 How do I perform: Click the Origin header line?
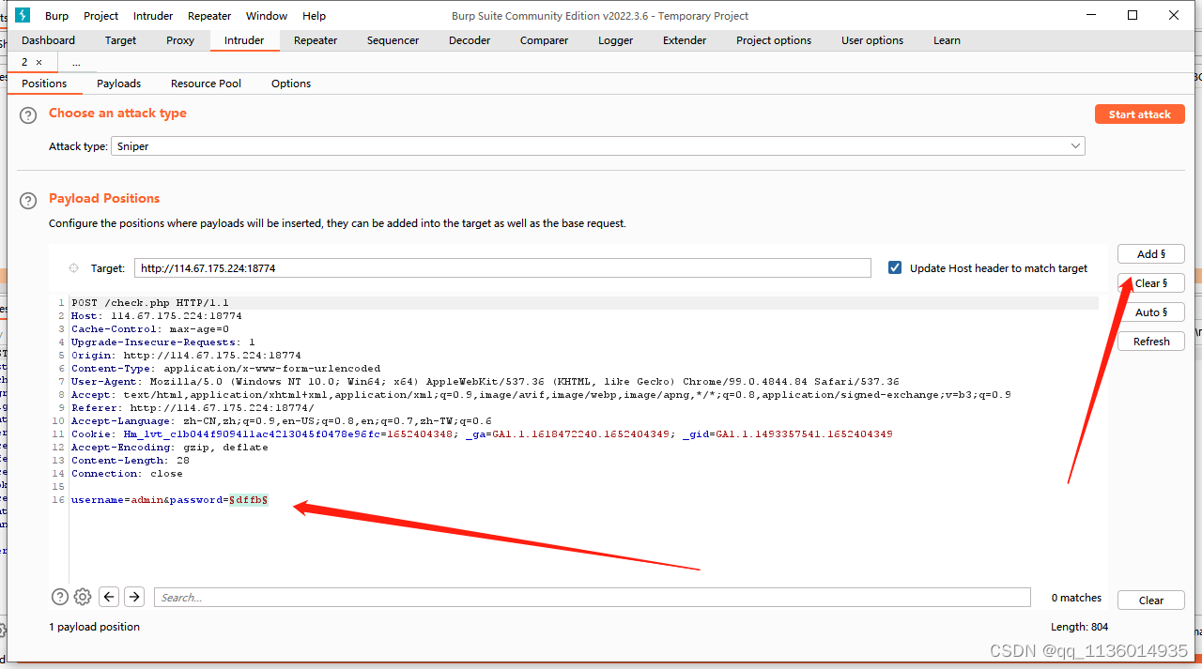(186, 356)
